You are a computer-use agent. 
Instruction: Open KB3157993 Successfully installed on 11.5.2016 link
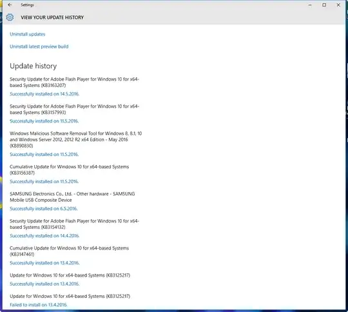click(44, 121)
